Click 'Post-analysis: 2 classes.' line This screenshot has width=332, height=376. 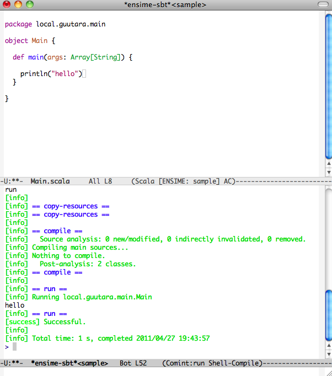(x=71, y=264)
